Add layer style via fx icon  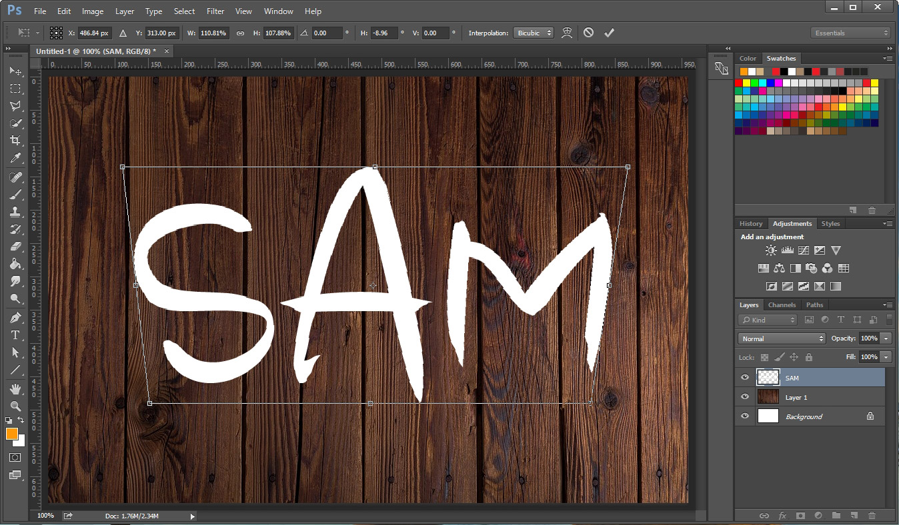pos(782,516)
